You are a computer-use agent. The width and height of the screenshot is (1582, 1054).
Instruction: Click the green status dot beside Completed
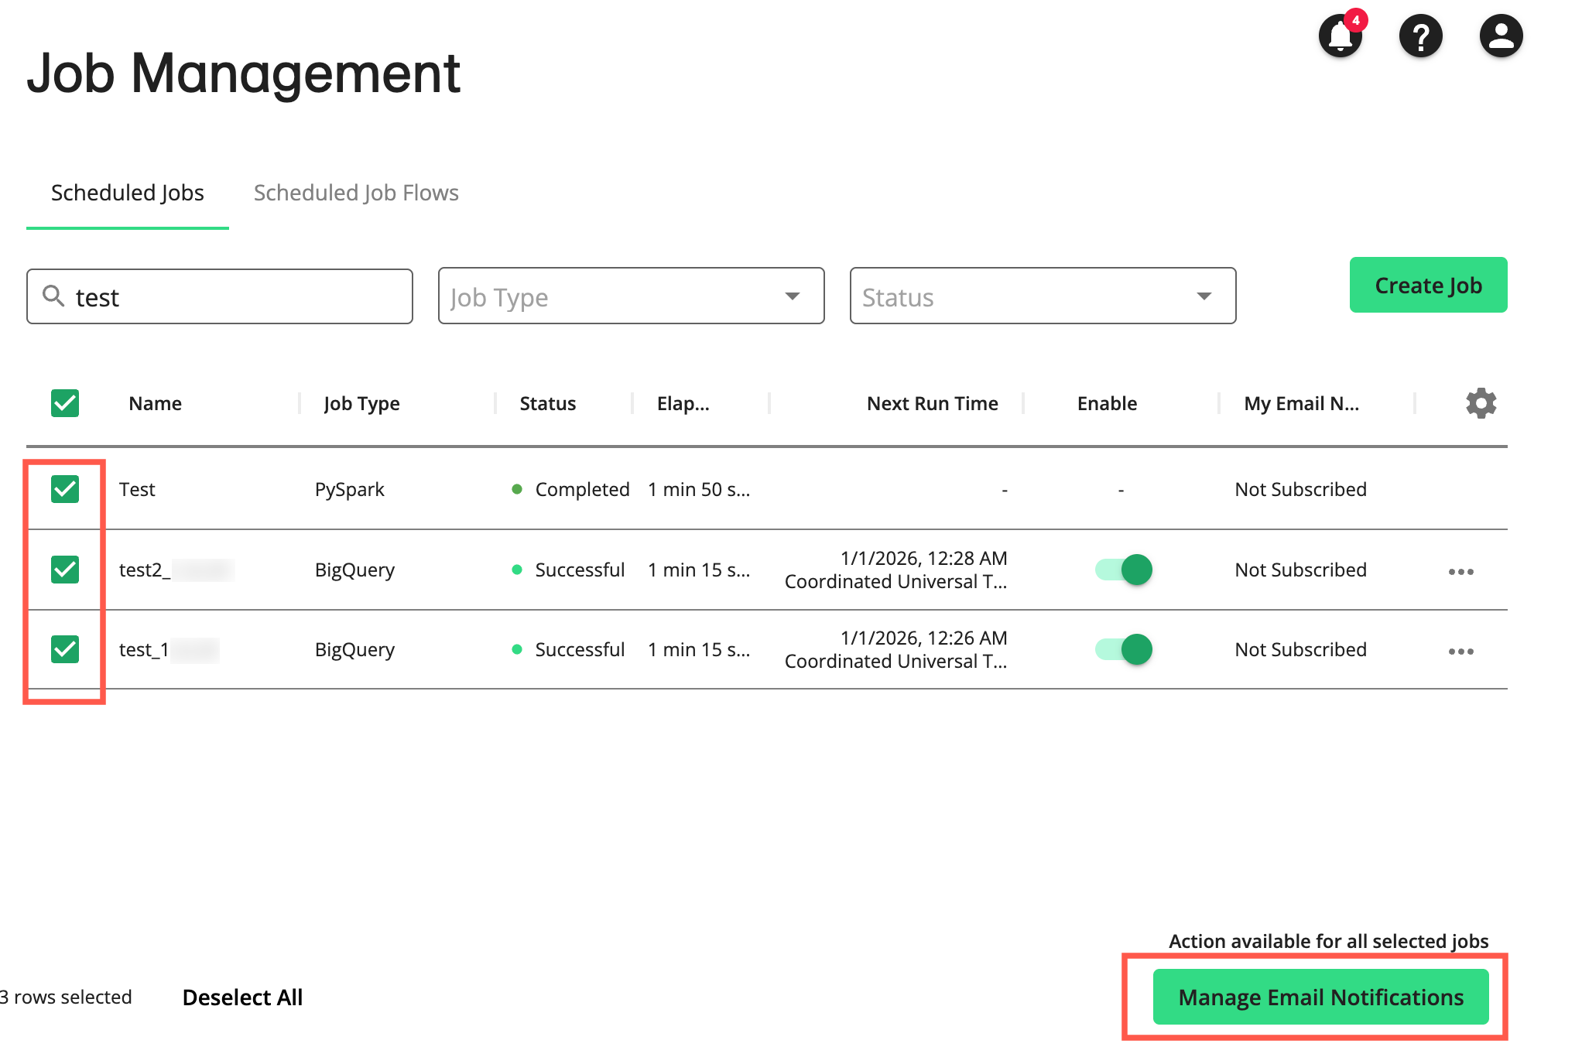(517, 489)
